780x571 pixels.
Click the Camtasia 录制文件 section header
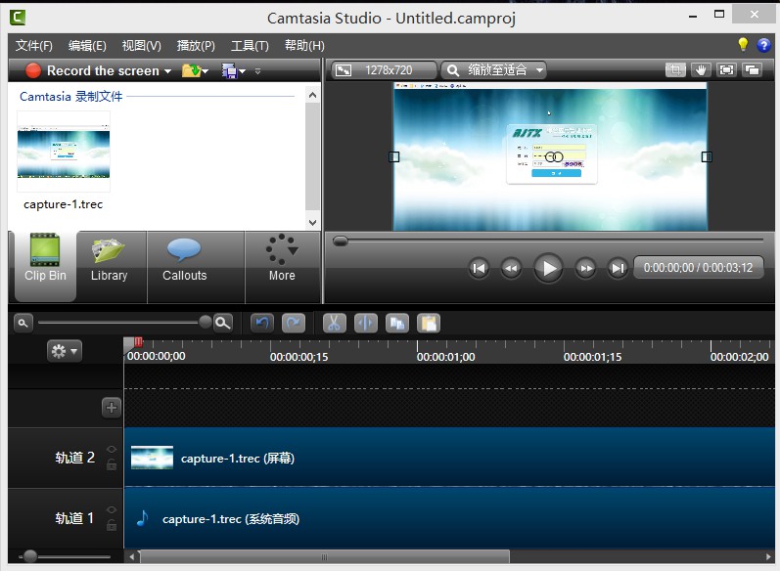tap(70, 97)
